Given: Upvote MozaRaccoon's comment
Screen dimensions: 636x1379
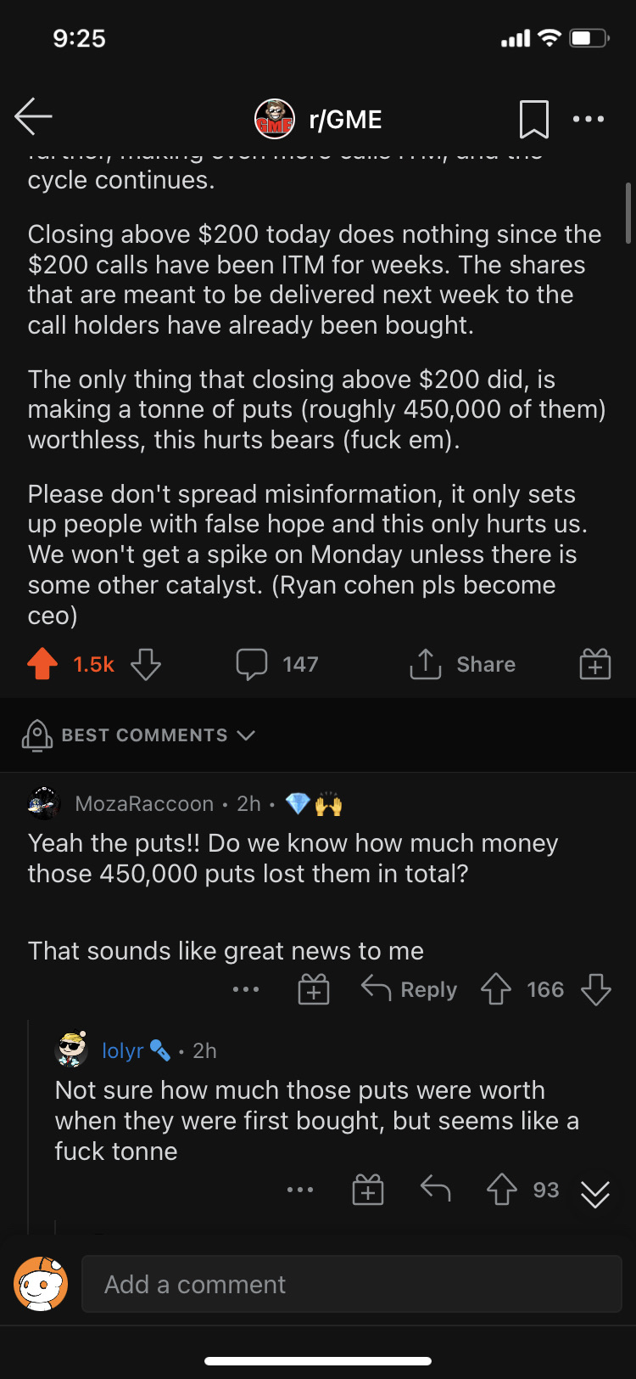Looking at the screenshot, I should (x=496, y=989).
